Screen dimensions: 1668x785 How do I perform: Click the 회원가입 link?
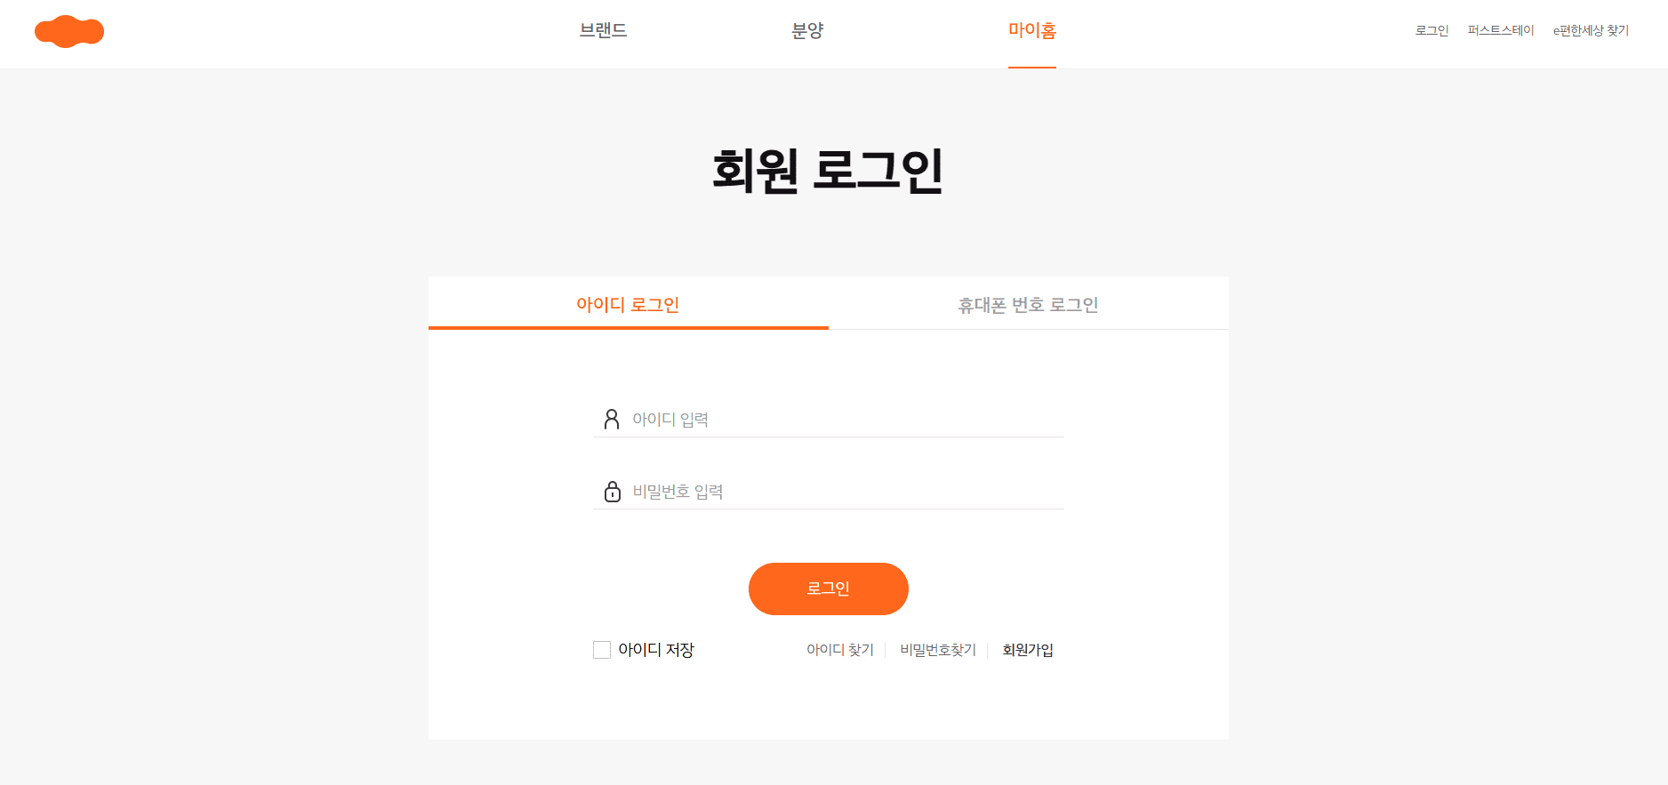click(x=1027, y=650)
